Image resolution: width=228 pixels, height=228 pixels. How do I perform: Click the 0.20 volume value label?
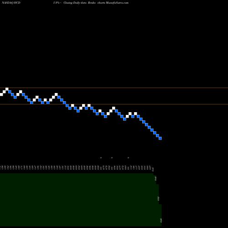[x=161, y=220]
